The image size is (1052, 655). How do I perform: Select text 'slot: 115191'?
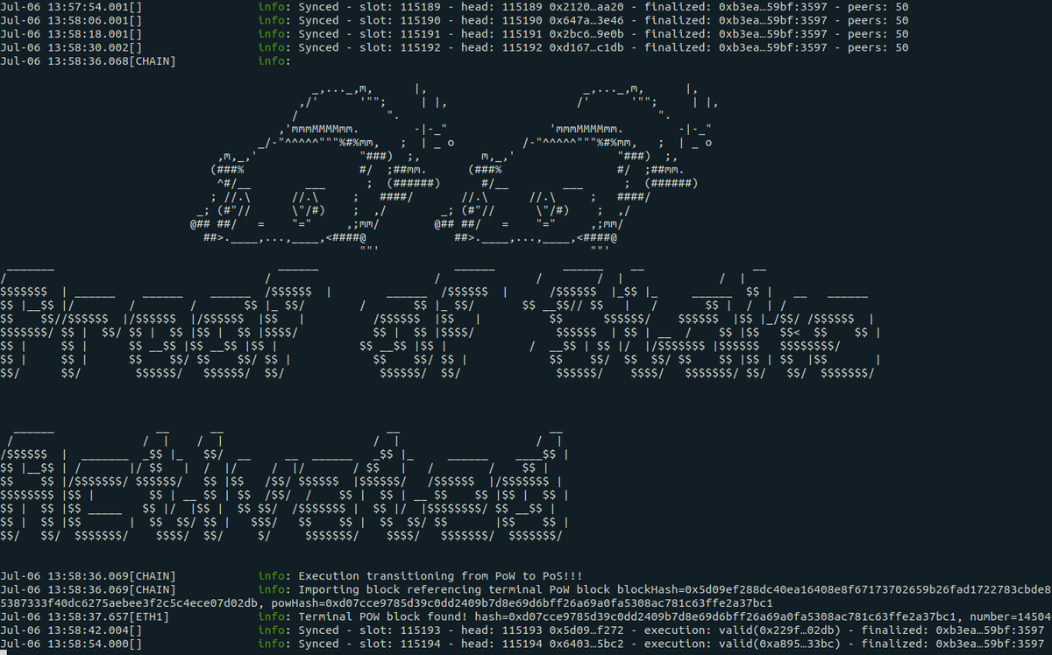point(400,33)
